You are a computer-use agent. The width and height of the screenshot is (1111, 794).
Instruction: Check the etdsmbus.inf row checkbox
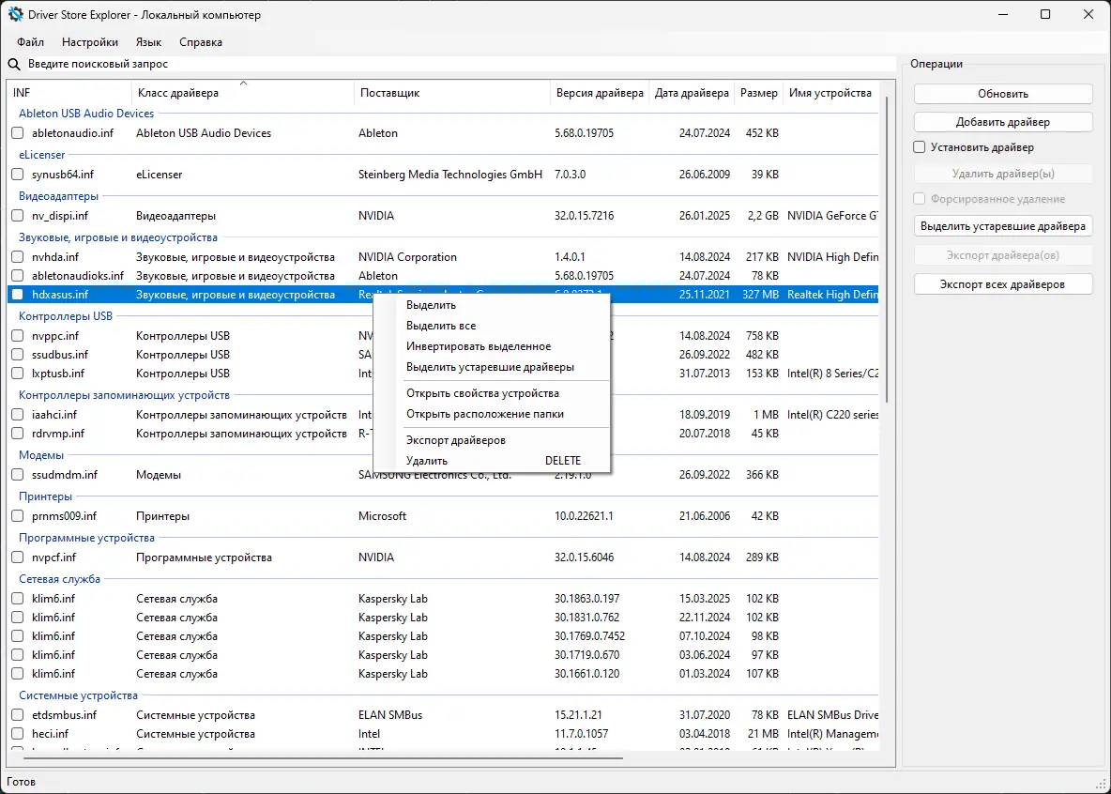click(18, 714)
